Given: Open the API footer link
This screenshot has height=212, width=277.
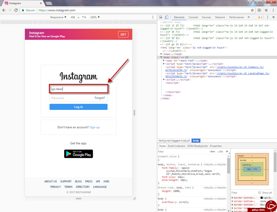Looking at the screenshot, I should pyautogui.click(x=98, y=182).
